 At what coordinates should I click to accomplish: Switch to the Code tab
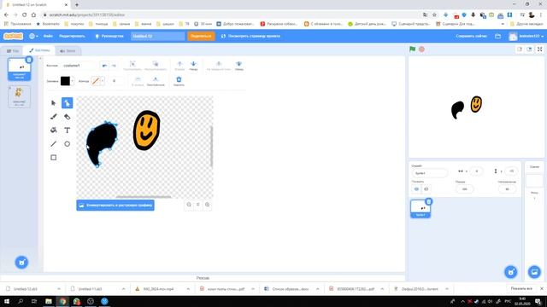tap(13, 51)
